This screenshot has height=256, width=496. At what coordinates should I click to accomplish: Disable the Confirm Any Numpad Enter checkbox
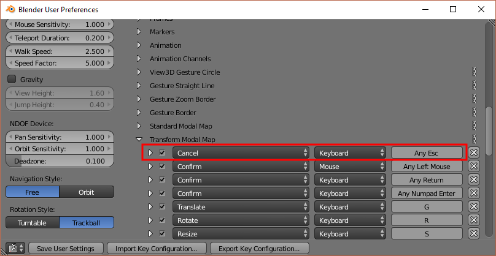(x=162, y=193)
